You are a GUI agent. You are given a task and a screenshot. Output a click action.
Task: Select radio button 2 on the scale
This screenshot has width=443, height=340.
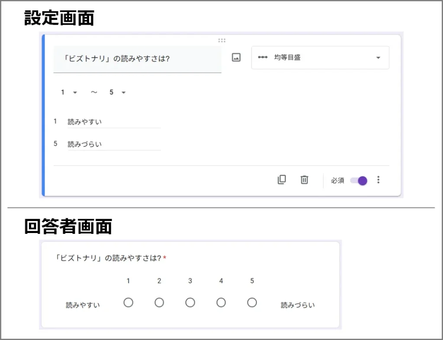pos(159,302)
